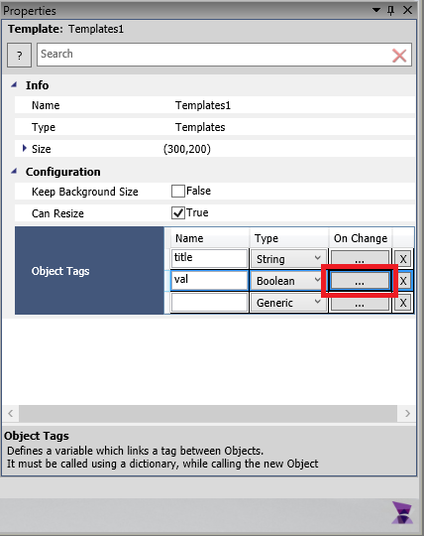The width and height of the screenshot is (424, 536).
Task: Expand the Size property
Action: point(24,148)
